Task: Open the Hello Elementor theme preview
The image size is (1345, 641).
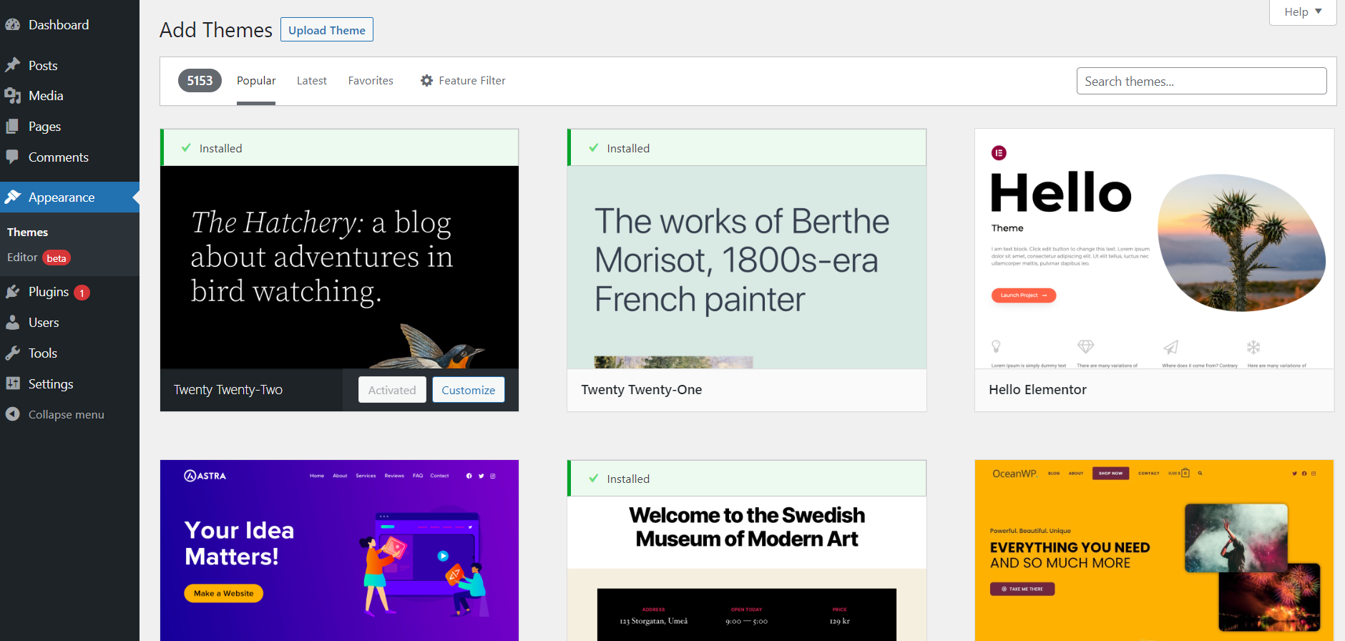Action: click(x=1155, y=249)
